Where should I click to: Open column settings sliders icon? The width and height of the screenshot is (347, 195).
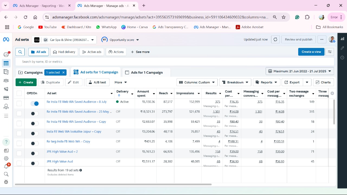330,52
